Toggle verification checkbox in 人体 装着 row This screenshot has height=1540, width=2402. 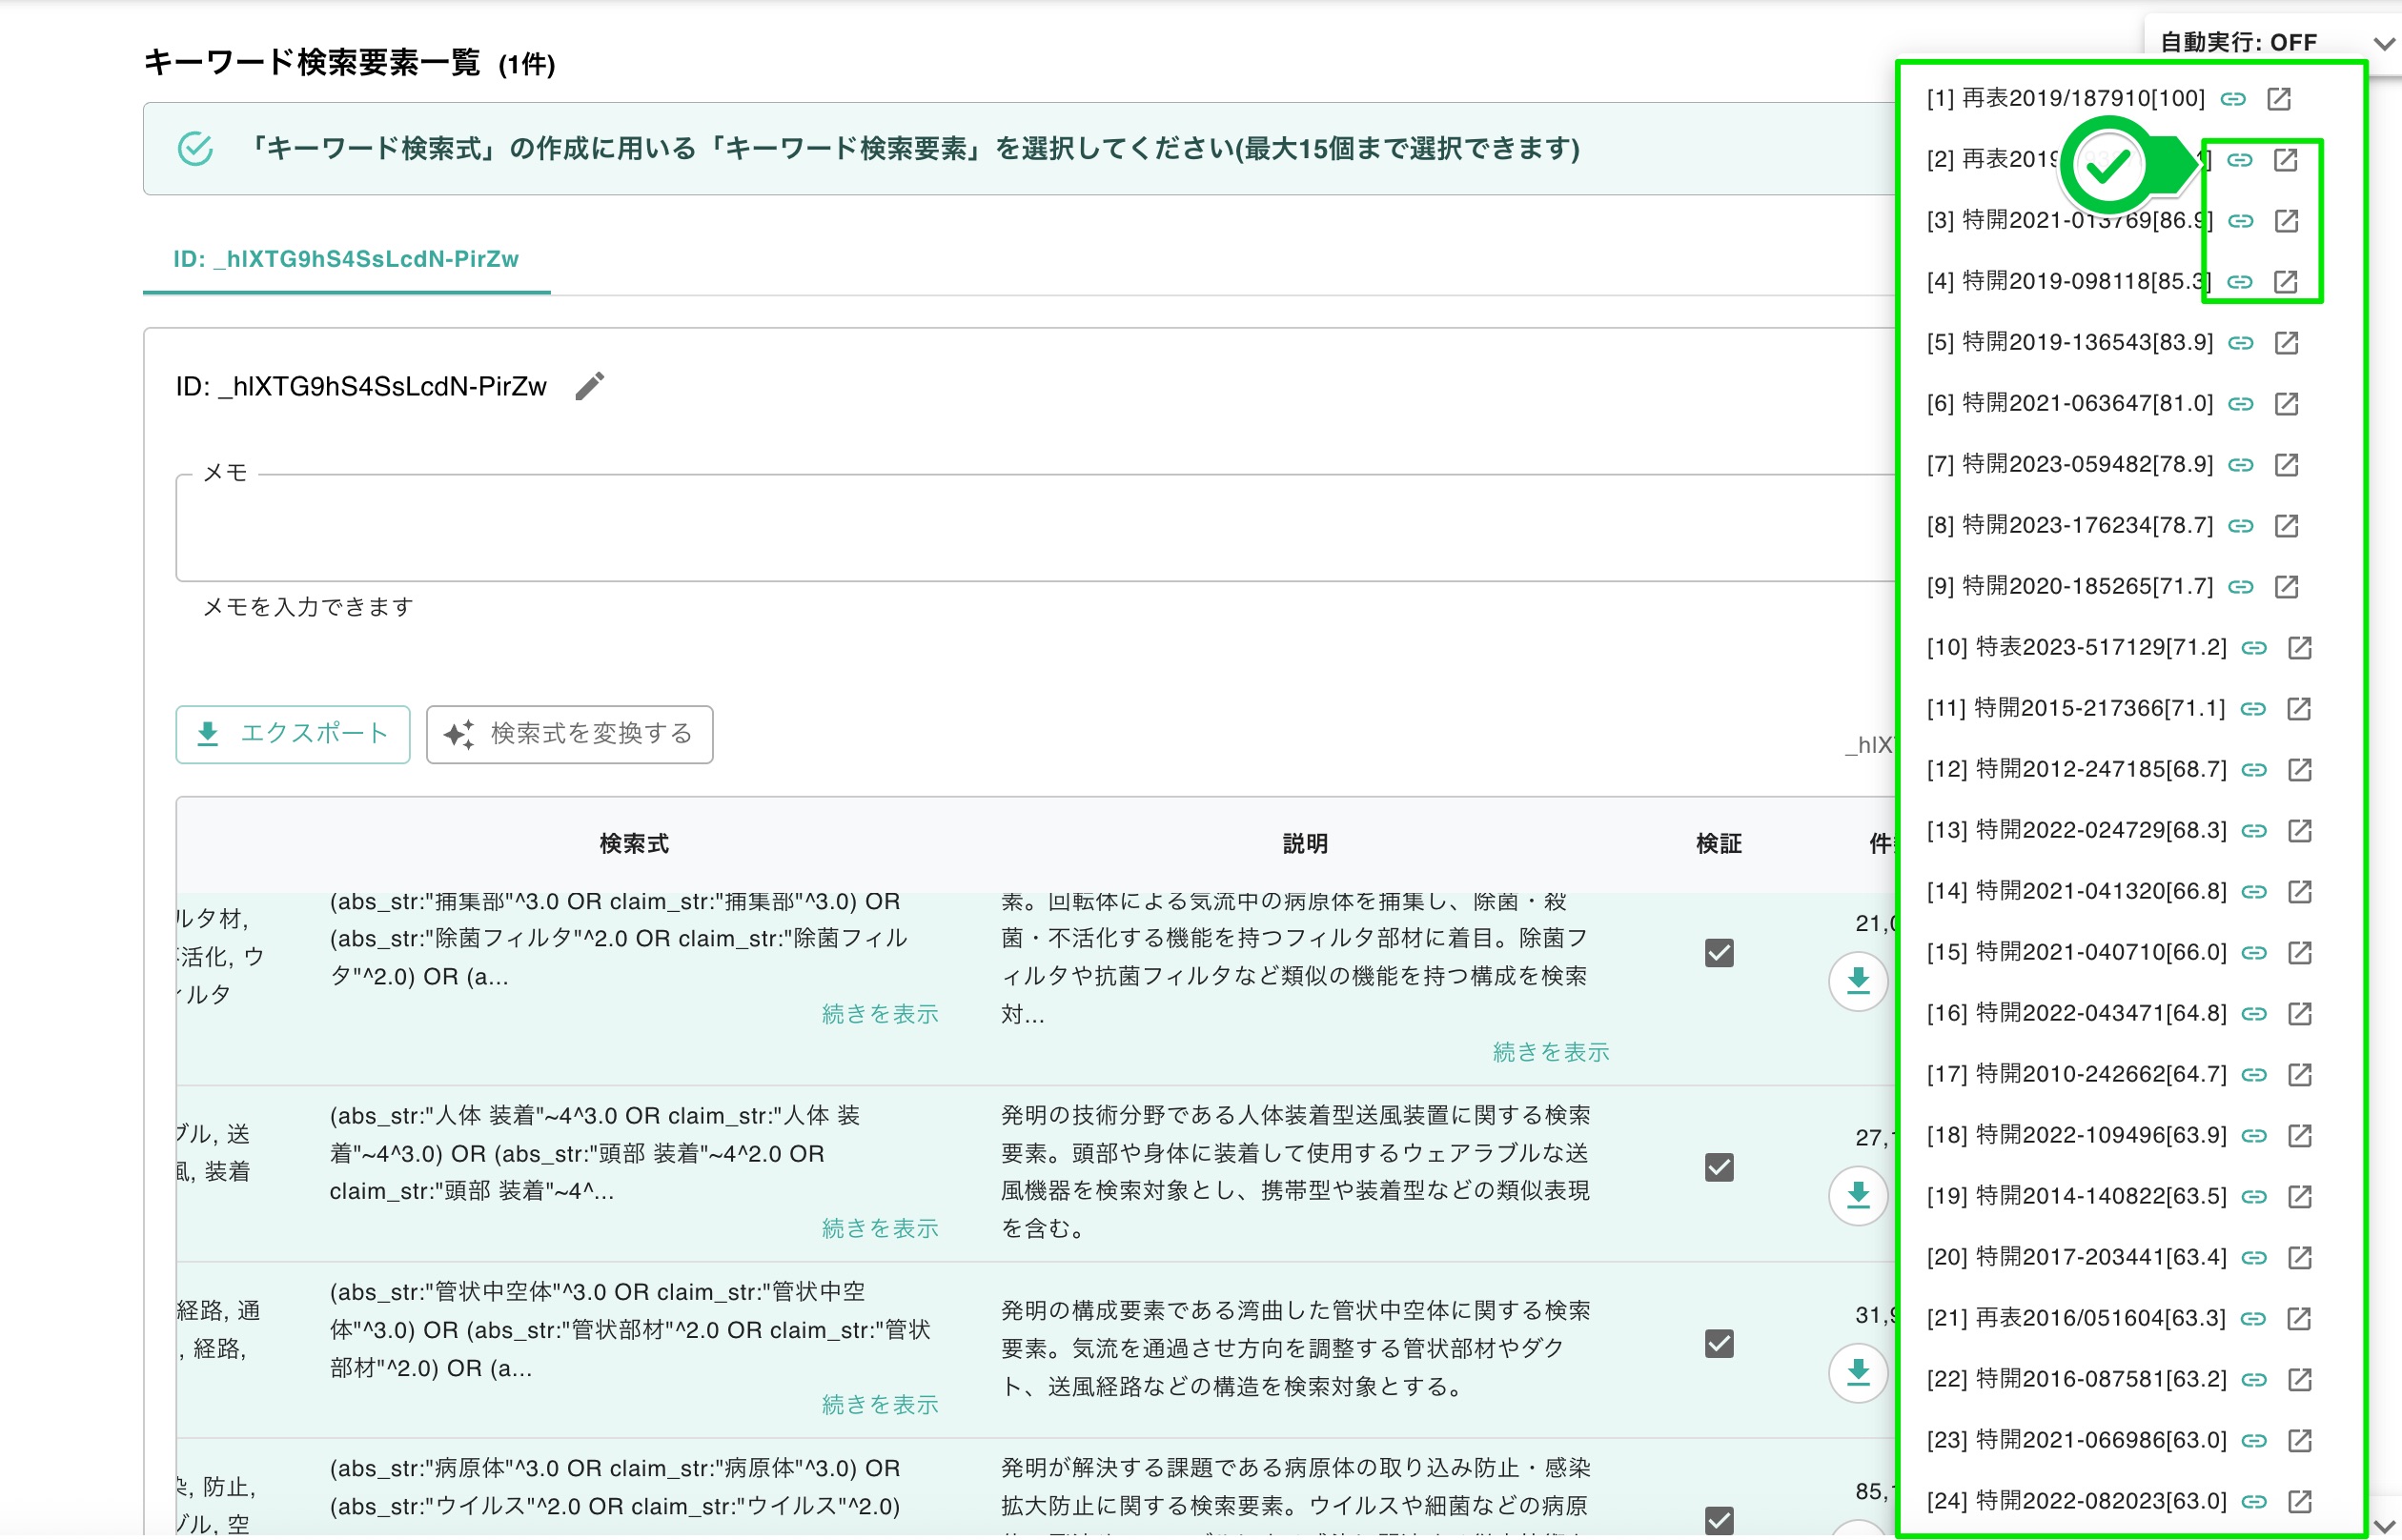coord(1719,1167)
